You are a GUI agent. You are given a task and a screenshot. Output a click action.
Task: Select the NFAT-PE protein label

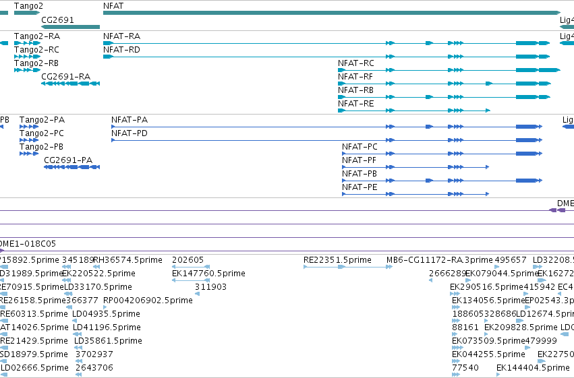(x=359, y=187)
